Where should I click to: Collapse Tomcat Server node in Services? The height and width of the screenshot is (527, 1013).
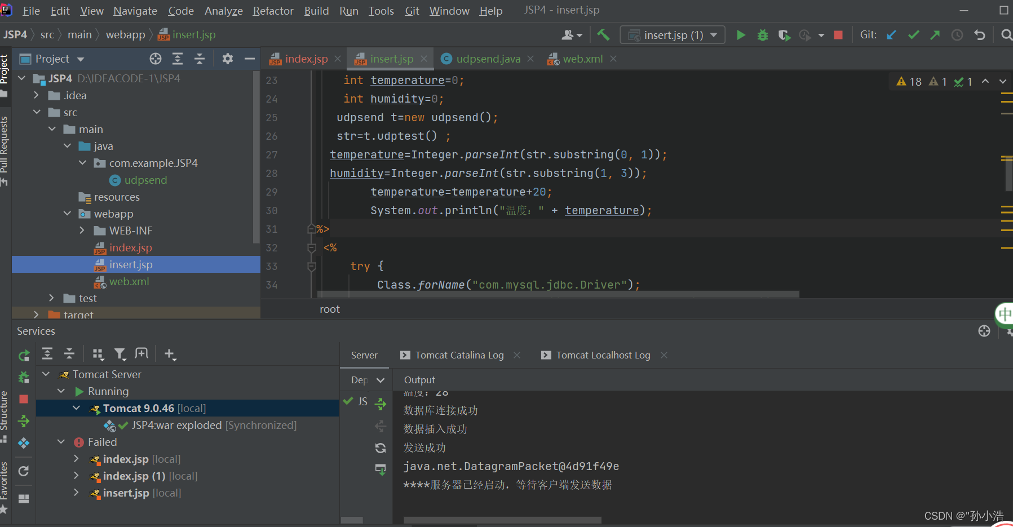(46, 374)
